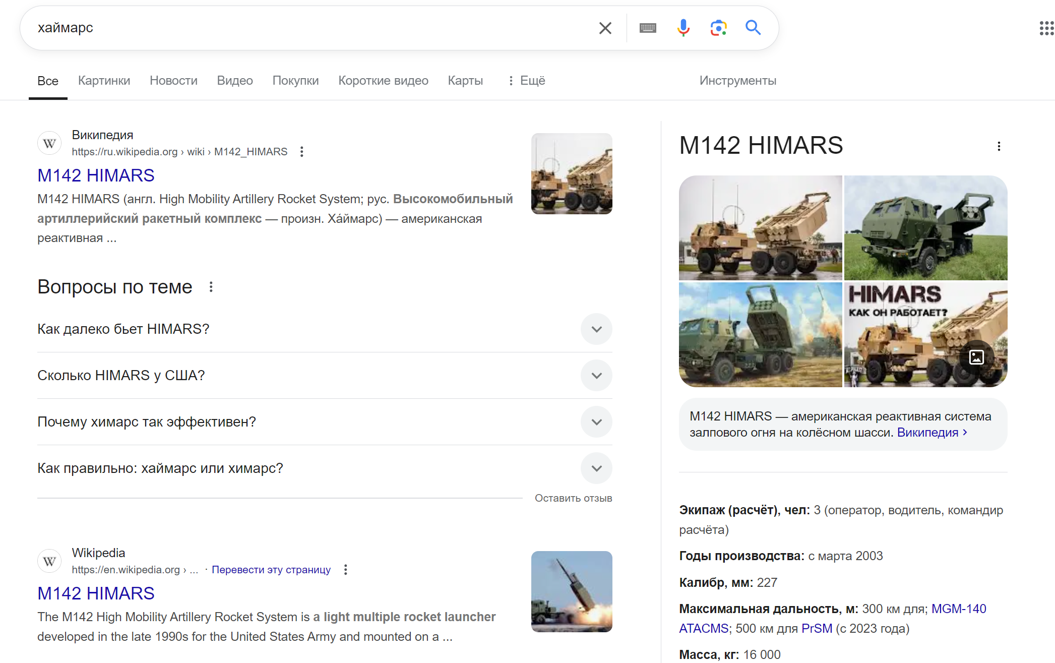Open the rocket launch thumbnail of the English Wikipedia result
The image size is (1055, 663).
(572, 591)
